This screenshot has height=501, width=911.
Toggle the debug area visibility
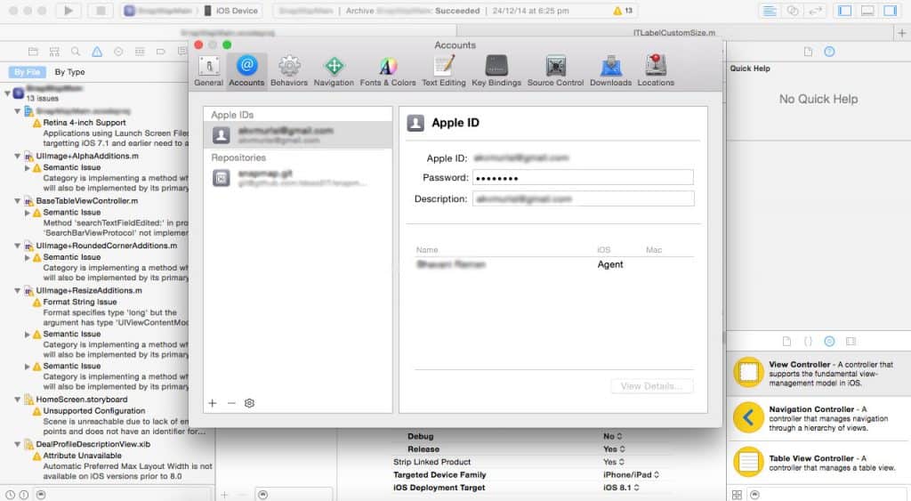tap(867, 11)
